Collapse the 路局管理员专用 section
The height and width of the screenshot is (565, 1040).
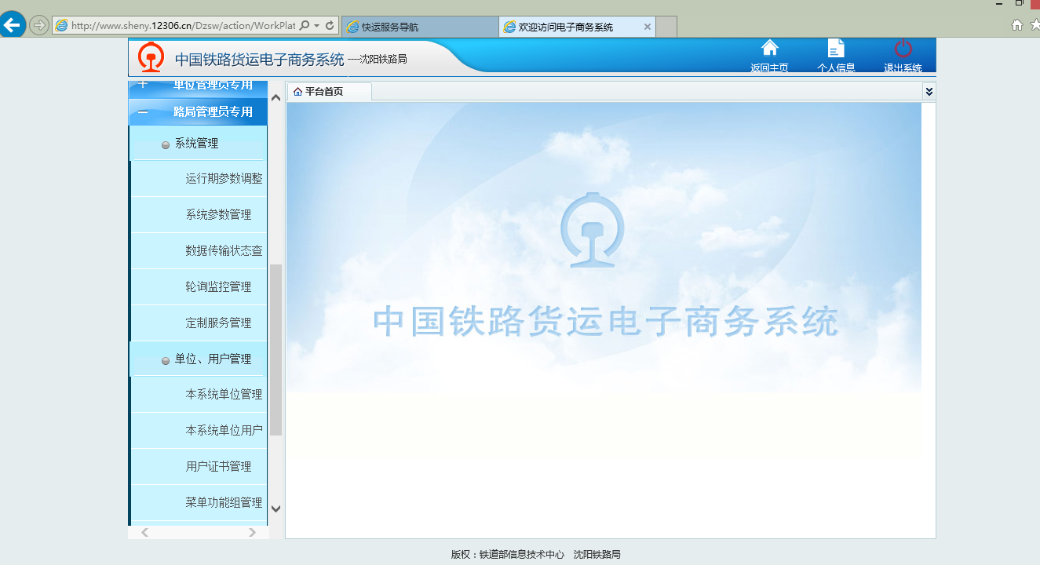[x=198, y=111]
